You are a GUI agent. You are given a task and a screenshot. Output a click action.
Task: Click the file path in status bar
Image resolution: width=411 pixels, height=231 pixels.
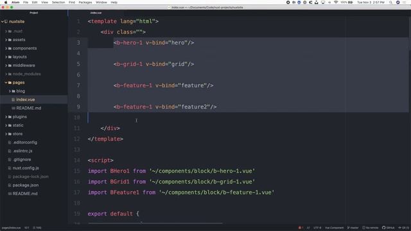click(12, 228)
